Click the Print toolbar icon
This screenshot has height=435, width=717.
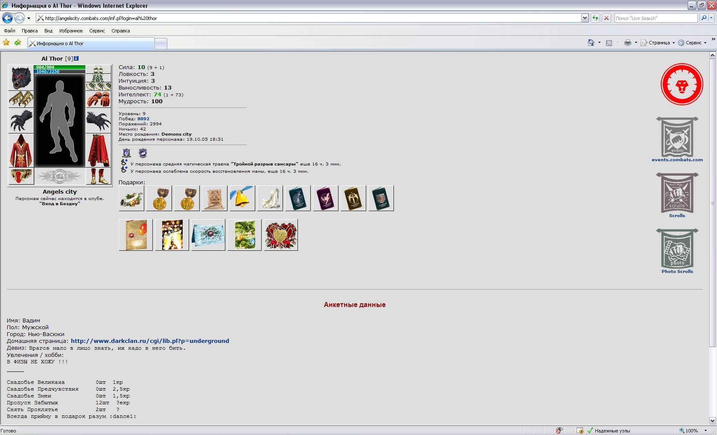(x=628, y=43)
